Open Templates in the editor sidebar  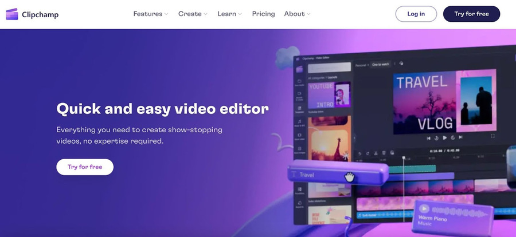click(x=299, y=109)
